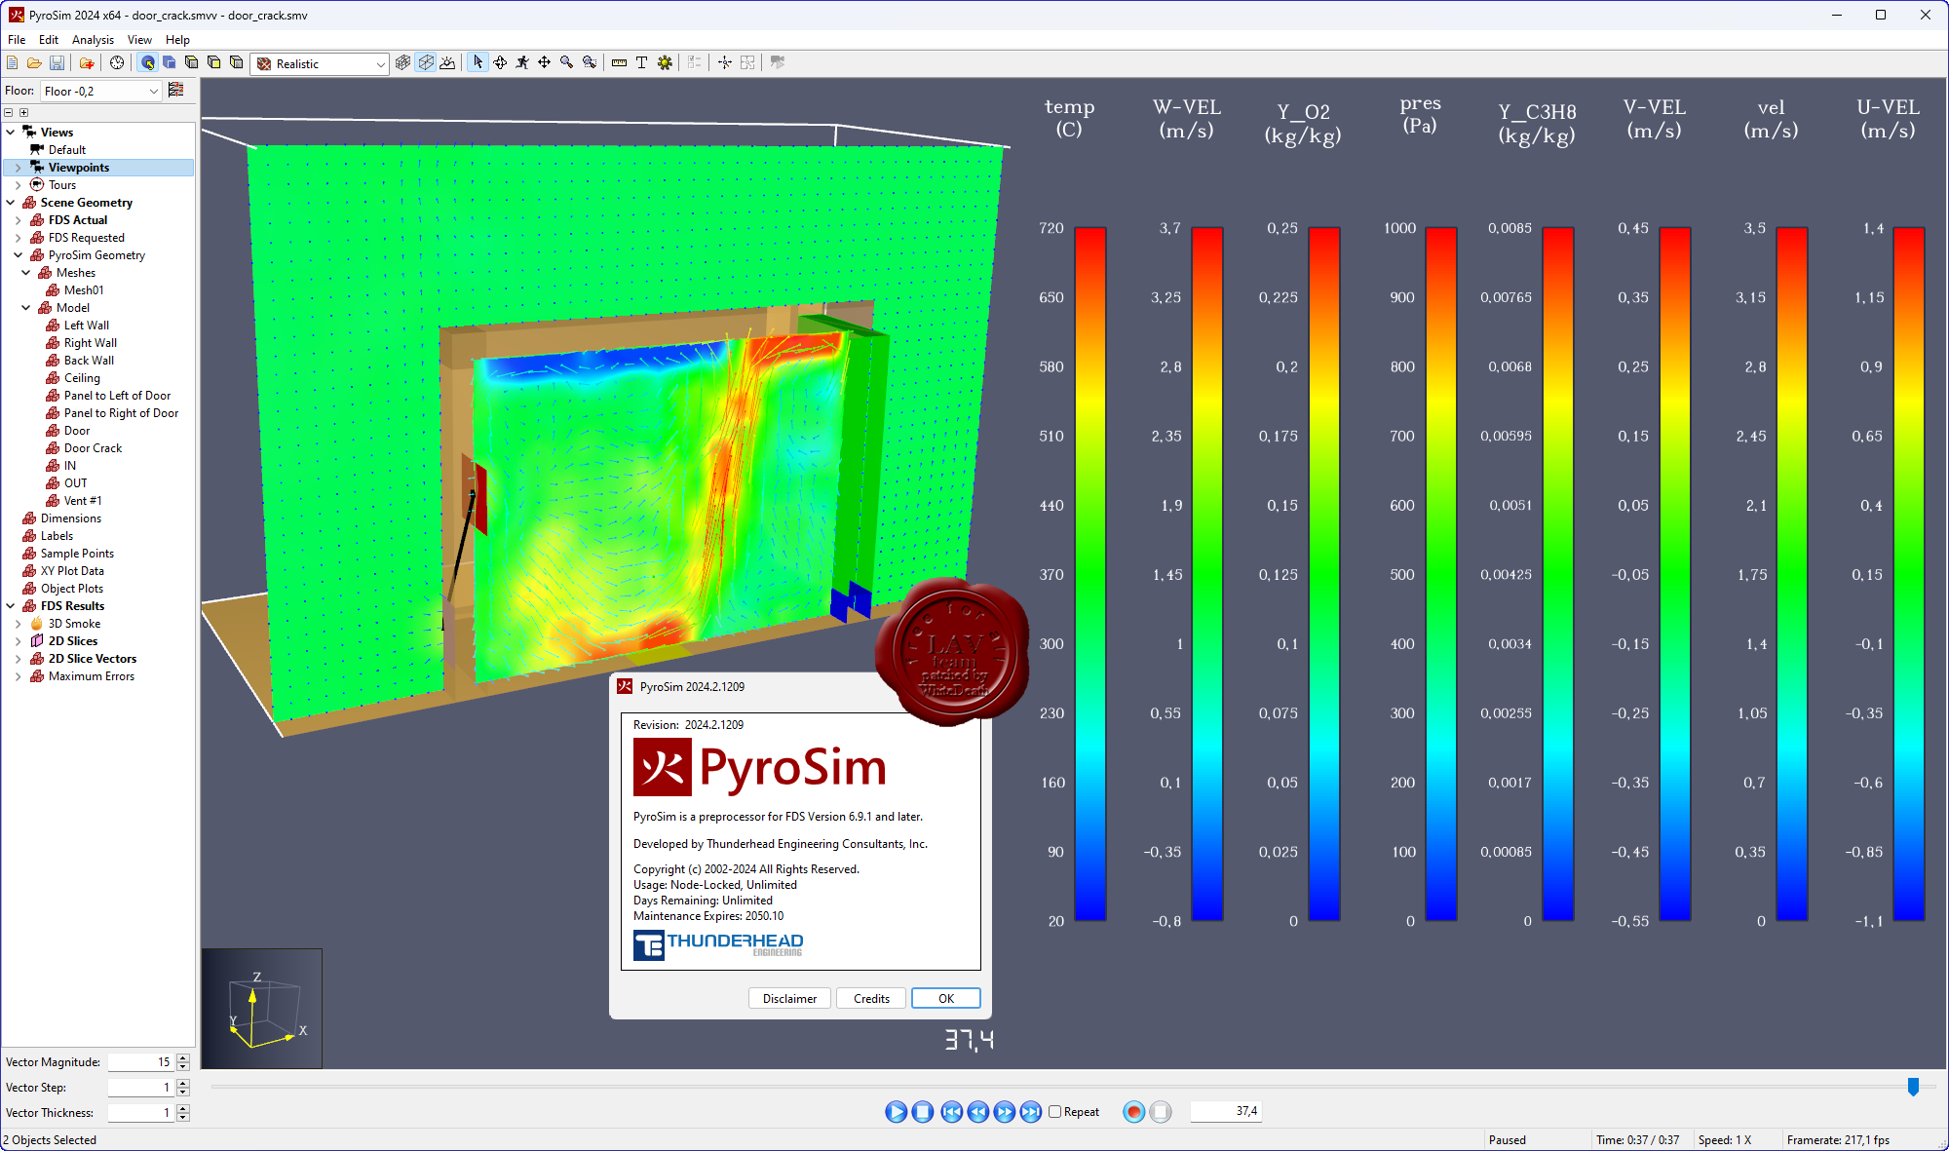Screen dimensions: 1949x1151
Task: Collapse the Model node
Action: click(25, 308)
